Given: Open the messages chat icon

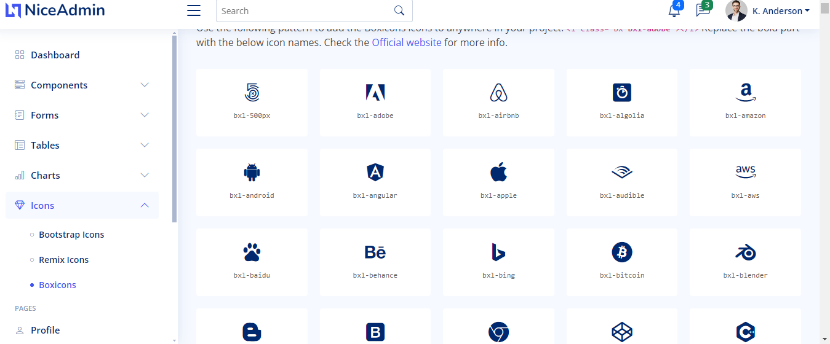Looking at the screenshot, I should (702, 10).
